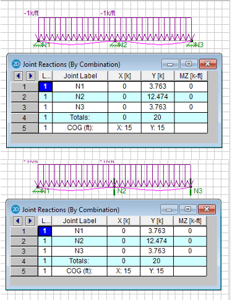232x300 pixels.
Task: Click middle -1k/ft load label in upper model
Action: pyautogui.click(x=108, y=14)
